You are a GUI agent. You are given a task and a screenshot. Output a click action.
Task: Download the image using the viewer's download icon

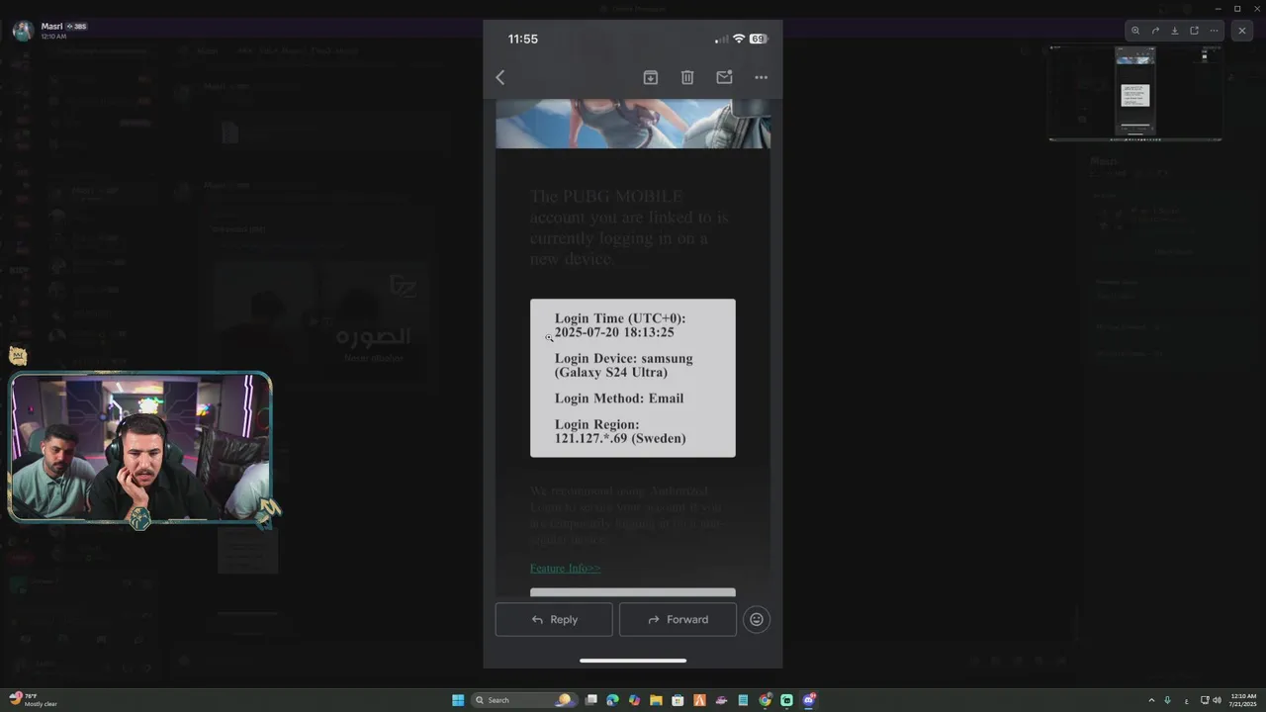coord(1174,31)
